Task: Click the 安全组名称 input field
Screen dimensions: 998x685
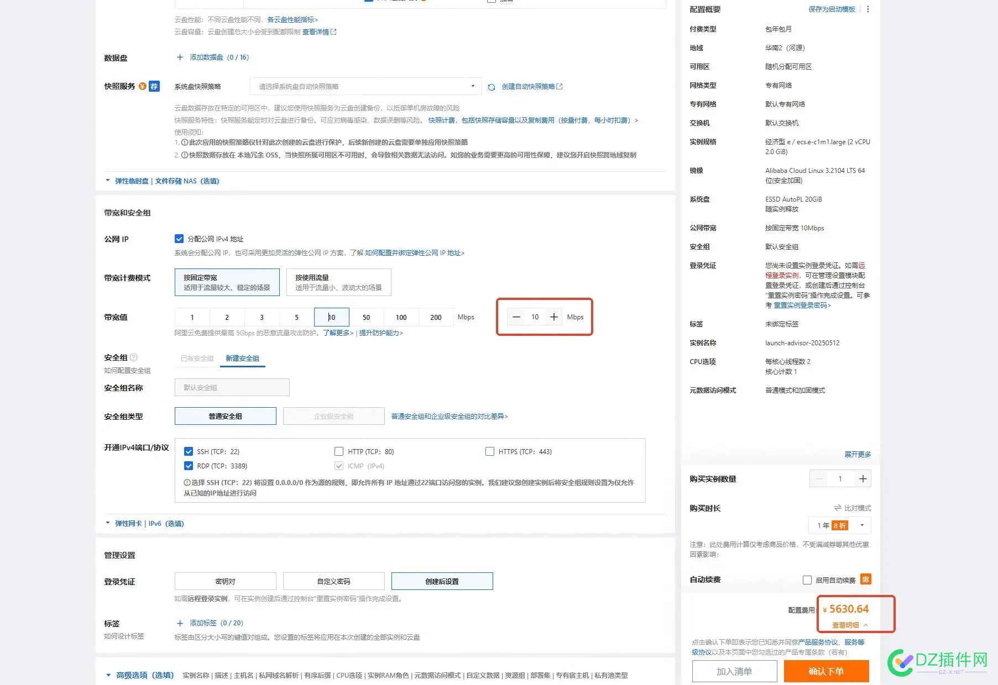Action: [x=232, y=388]
